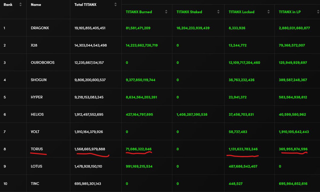Click HELIOS total 1,912,497,552,695
This screenshot has height=192, width=320.
(x=89, y=115)
